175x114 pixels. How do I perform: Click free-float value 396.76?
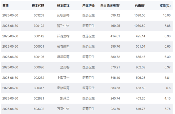point(115,47)
